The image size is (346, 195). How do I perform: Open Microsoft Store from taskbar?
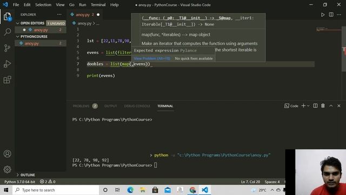tap(155, 190)
